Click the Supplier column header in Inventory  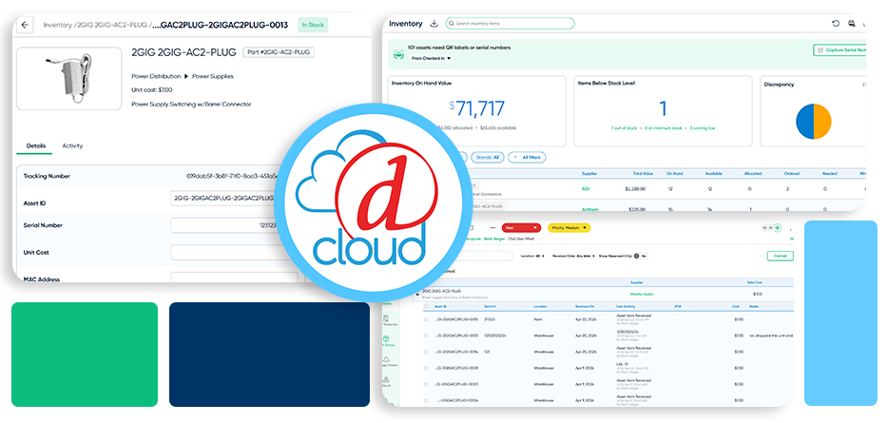click(590, 173)
